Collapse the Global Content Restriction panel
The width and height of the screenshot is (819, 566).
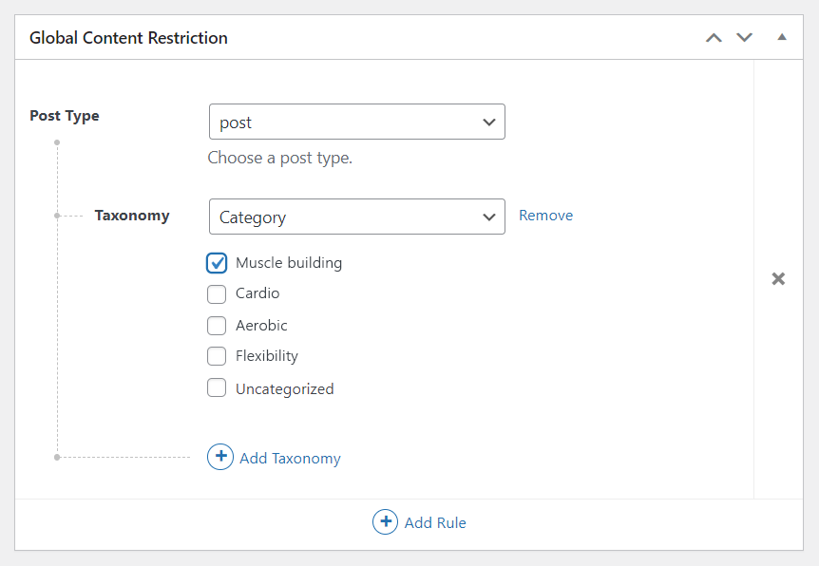tap(782, 38)
